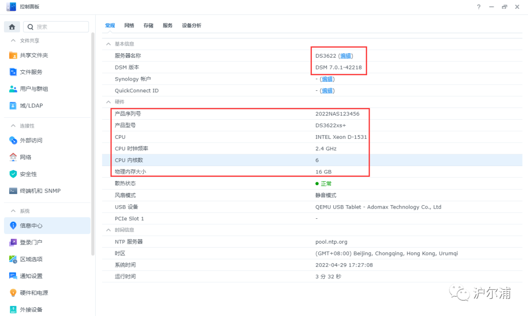Open 域/LDAP settings
This screenshot has height=316, width=528.
pyautogui.click(x=34, y=105)
